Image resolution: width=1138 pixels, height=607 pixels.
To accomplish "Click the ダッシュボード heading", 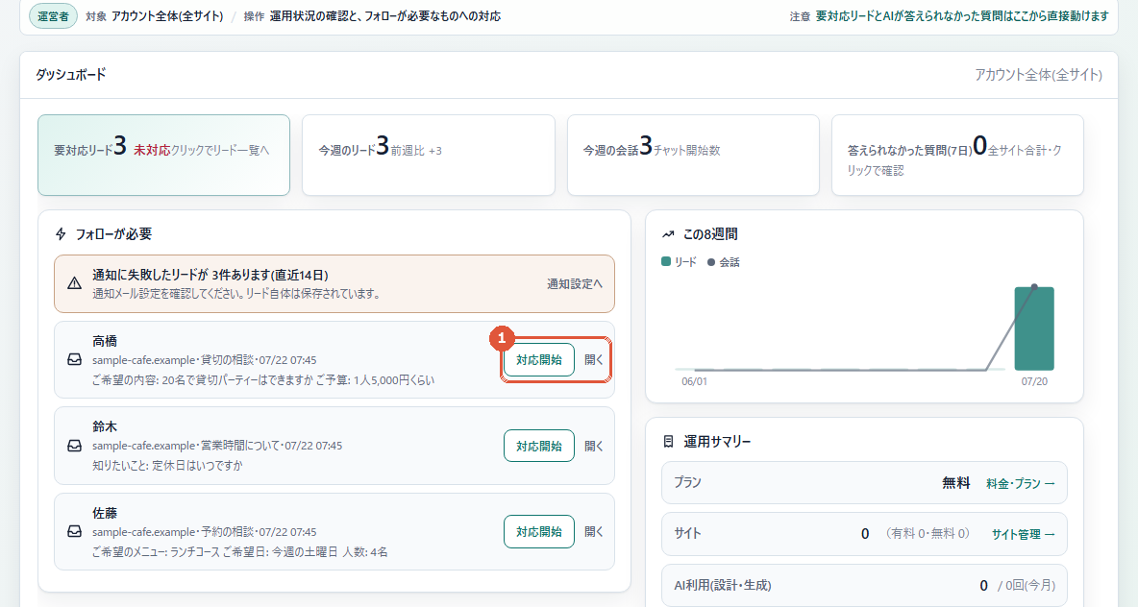I will (70, 74).
